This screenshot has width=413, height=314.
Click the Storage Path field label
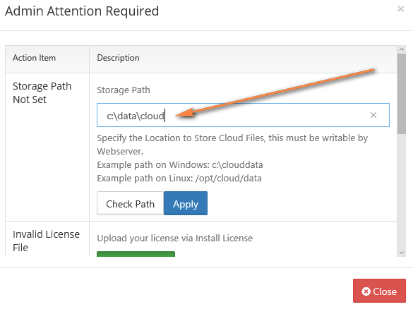tap(124, 90)
